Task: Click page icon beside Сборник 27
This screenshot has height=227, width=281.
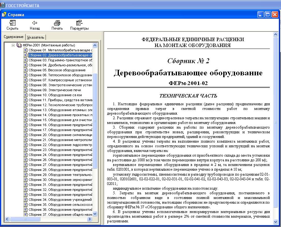Action: click(26, 165)
